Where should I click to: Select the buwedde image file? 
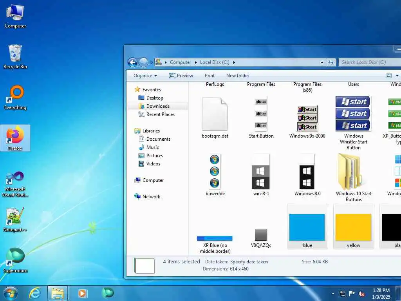tap(215, 175)
